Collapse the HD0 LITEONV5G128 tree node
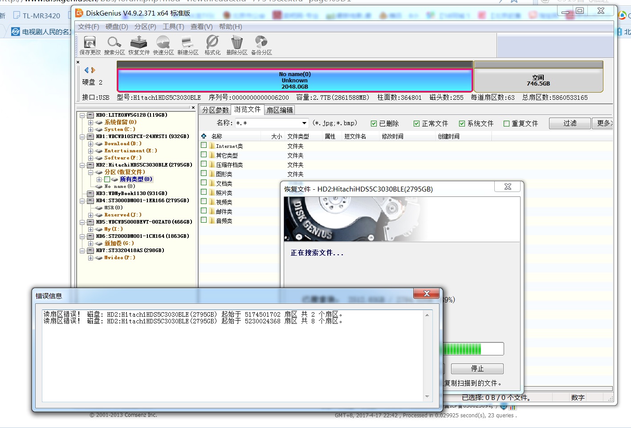631x428 pixels. click(82, 115)
